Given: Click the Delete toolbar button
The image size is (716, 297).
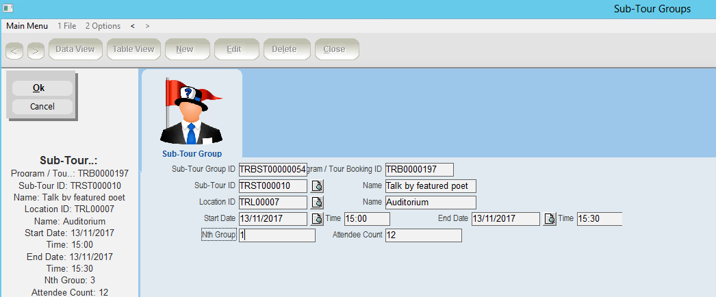Looking at the screenshot, I should coord(284,49).
